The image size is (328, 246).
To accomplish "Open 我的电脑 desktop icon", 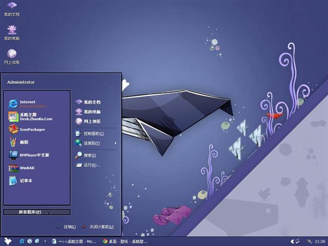I will coord(12,33).
